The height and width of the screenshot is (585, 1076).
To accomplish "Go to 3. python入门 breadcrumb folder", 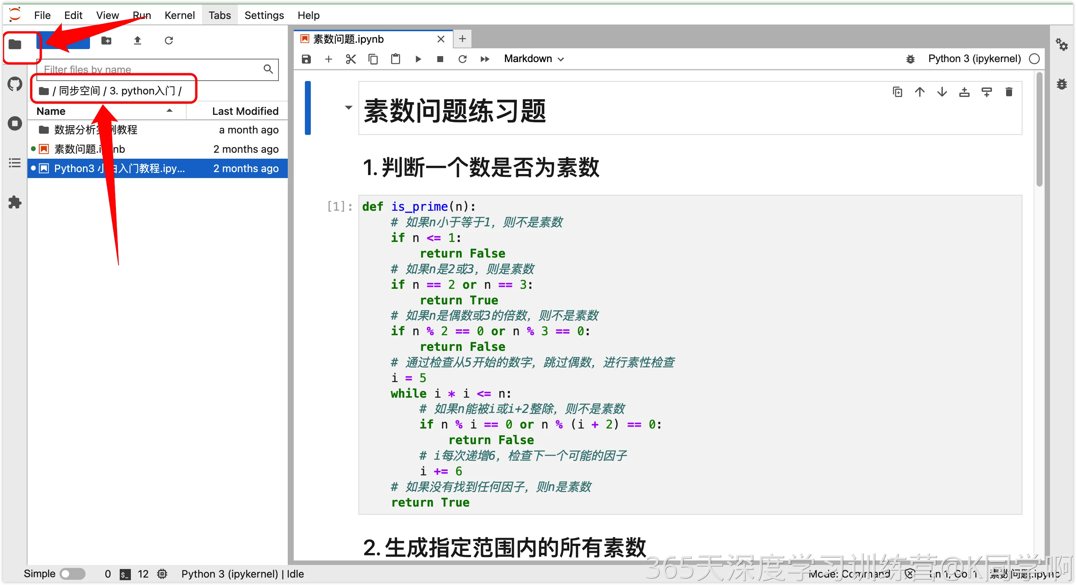I will point(142,91).
